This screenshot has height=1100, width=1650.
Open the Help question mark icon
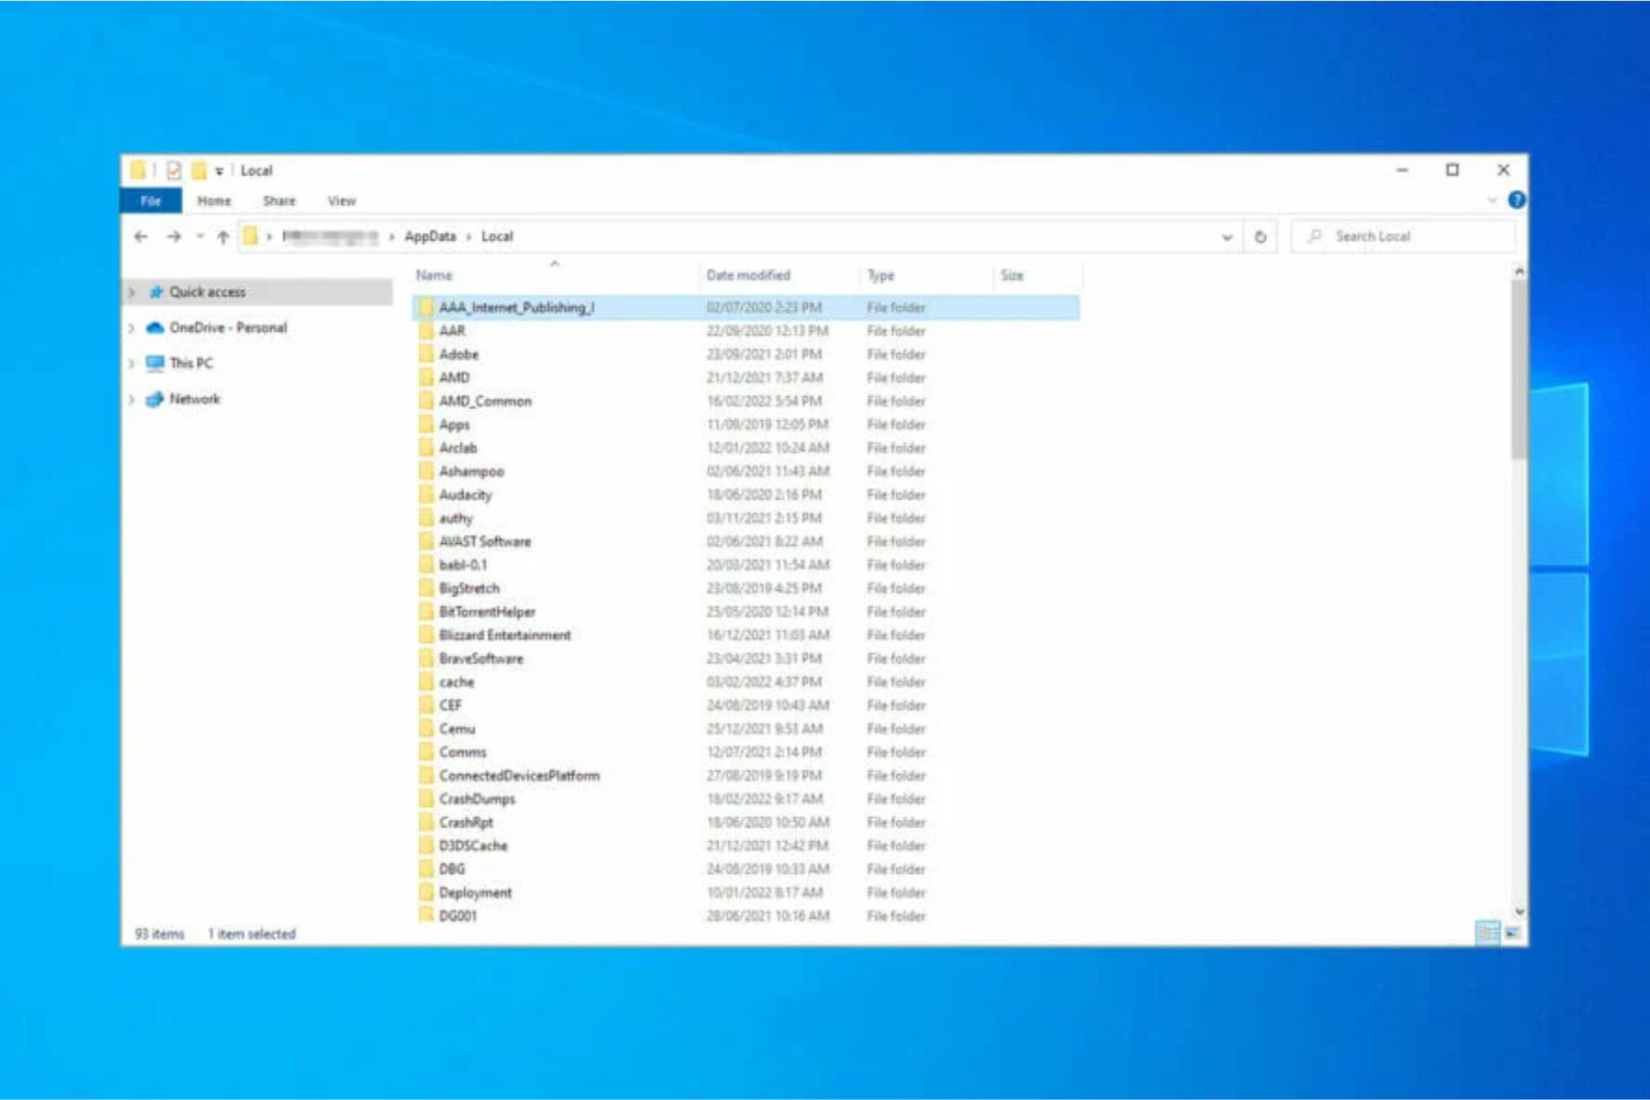[x=1517, y=199]
